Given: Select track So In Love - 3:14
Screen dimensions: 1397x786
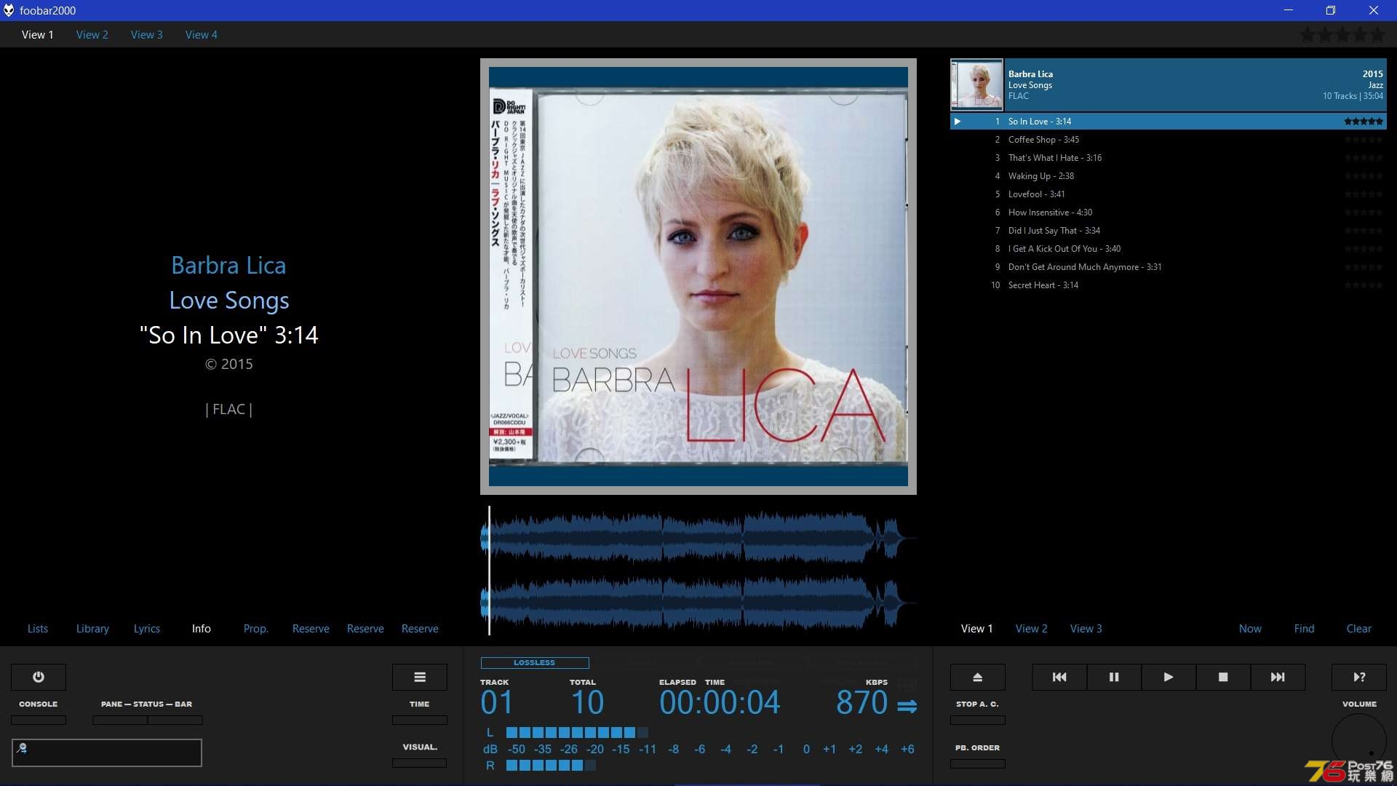Looking at the screenshot, I should (1169, 122).
